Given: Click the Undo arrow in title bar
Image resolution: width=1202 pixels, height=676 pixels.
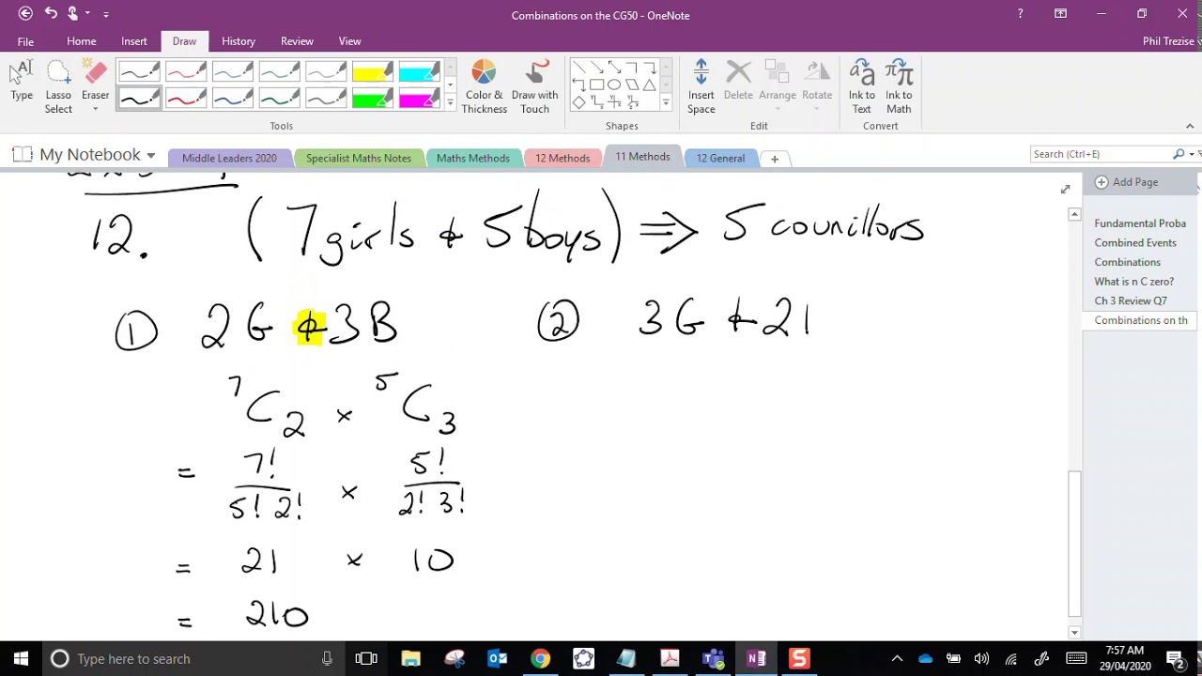Looking at the screenshot, I should (x=51, y=14).
